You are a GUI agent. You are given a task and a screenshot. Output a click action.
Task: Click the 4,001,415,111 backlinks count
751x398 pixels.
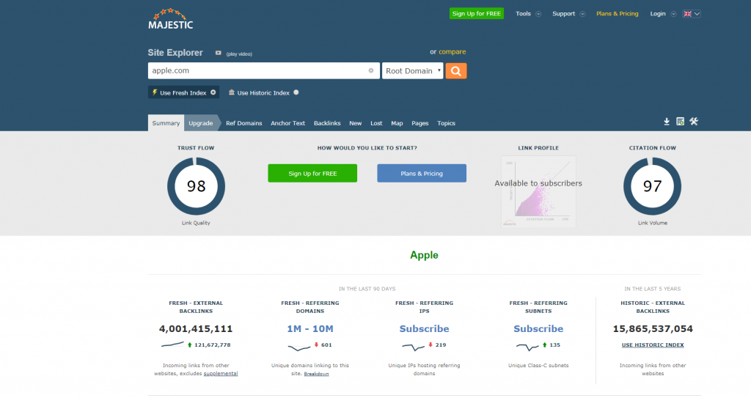click(x=196, y=328)
